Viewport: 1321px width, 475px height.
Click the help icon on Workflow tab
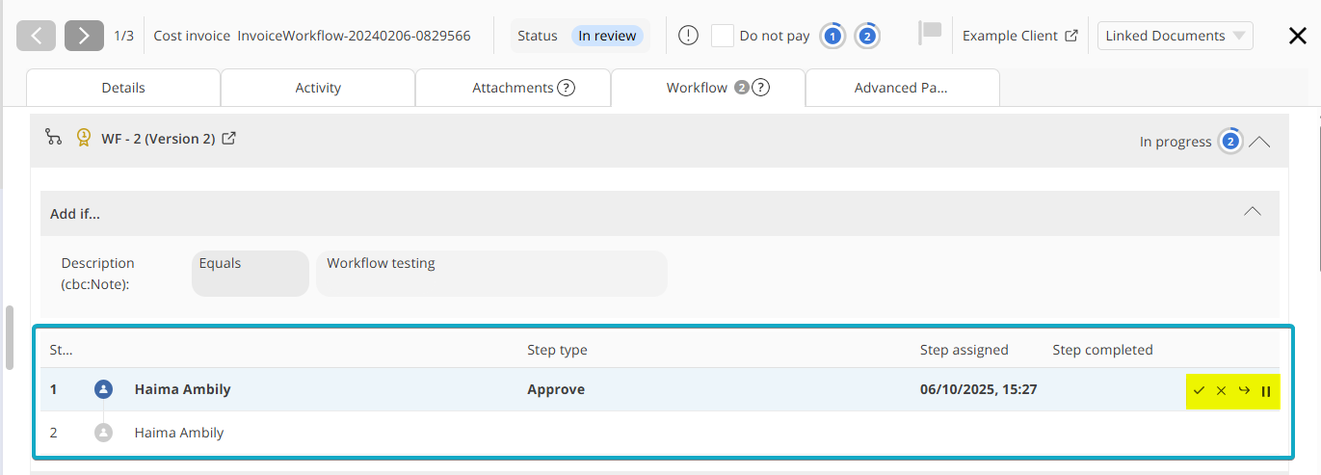(760, 88)
